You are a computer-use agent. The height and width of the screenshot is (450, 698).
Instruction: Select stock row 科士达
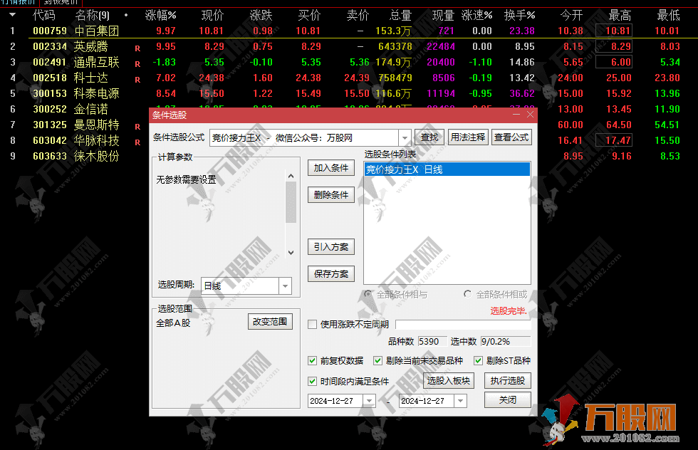click(349, 78)
